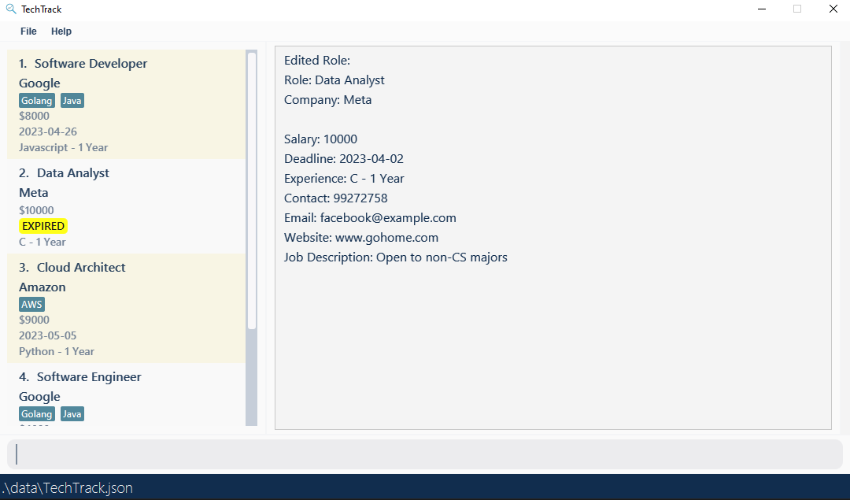
Task: Click C - 1 Year under Data Analyst
Action: coord(42,242)
